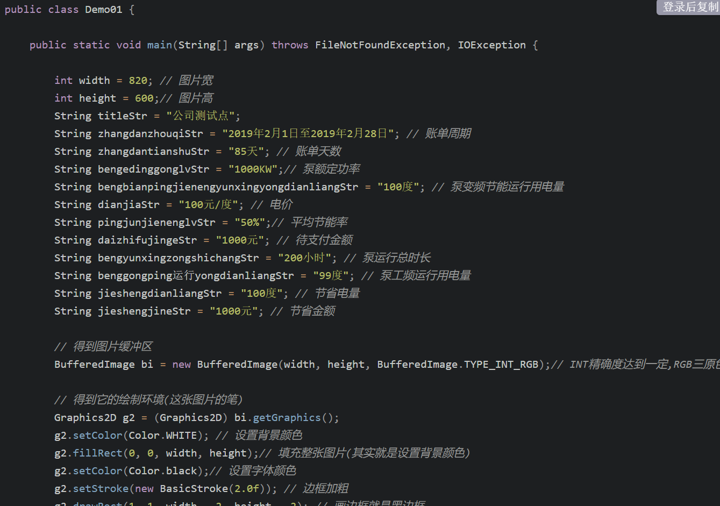Image resolution: width=720 pixels, height=506 pixels.
Task: Click the comment 泵工频运行用电量
Action: (x=425, y=276)
